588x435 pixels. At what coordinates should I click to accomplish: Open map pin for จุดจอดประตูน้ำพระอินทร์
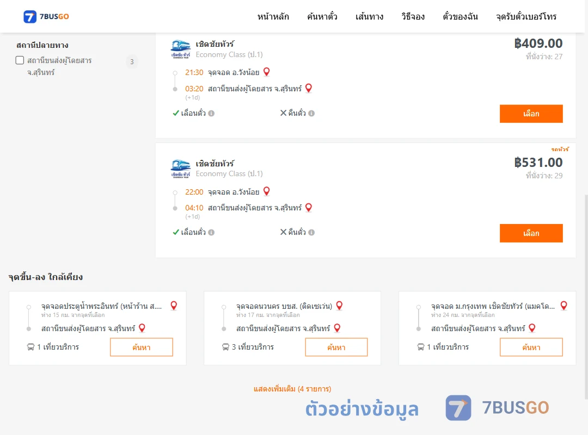[174, 306]
